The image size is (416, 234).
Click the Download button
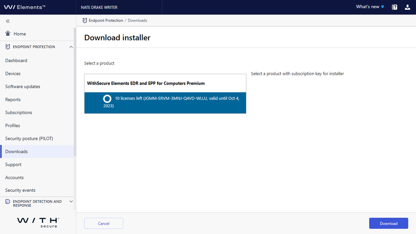click(x=389, y=223)
